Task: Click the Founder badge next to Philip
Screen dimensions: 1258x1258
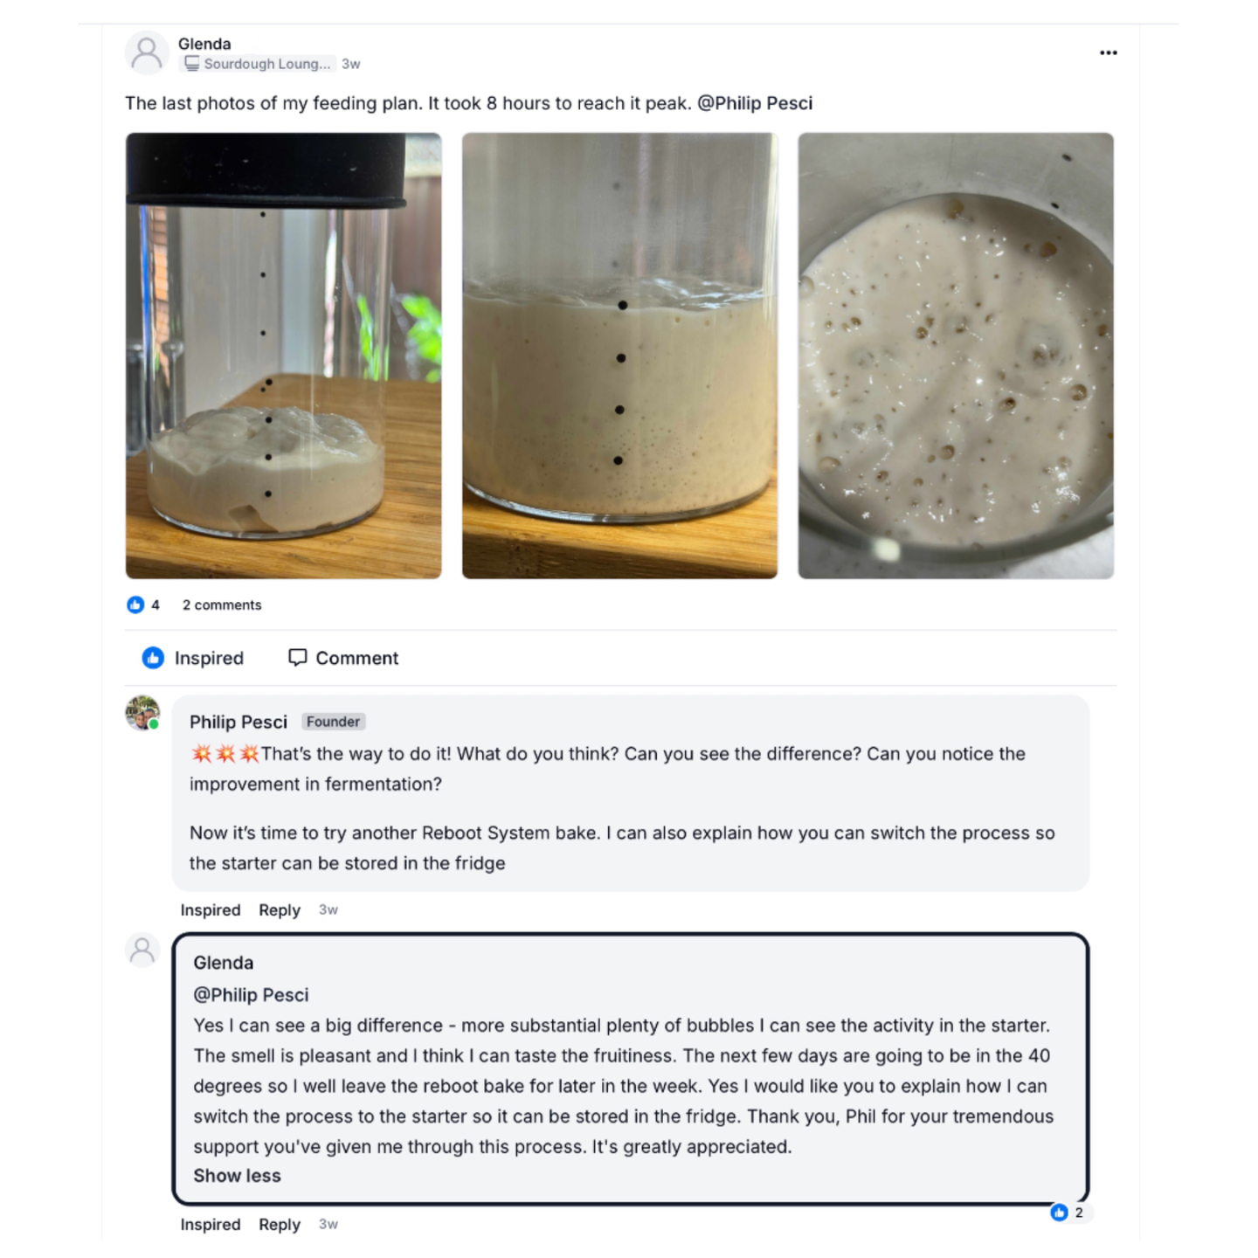Action: (x=333, y=722)
